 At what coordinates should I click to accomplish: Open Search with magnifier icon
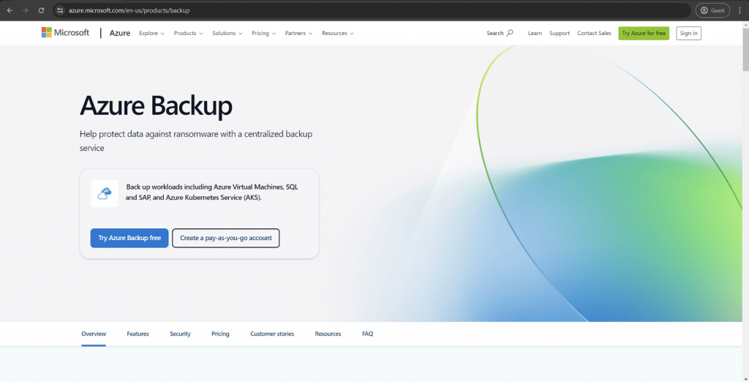pos(500,33)
